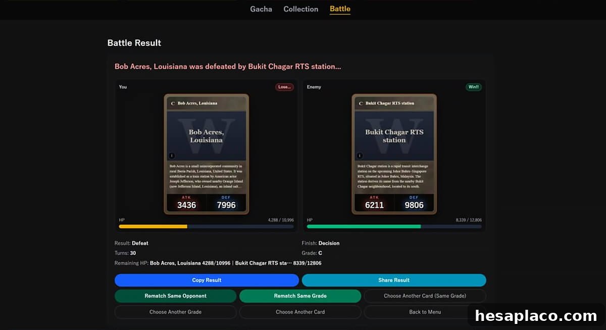Click DEF value 9806

[414, 205]
